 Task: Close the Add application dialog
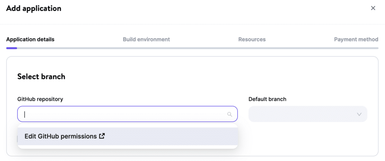373,8
